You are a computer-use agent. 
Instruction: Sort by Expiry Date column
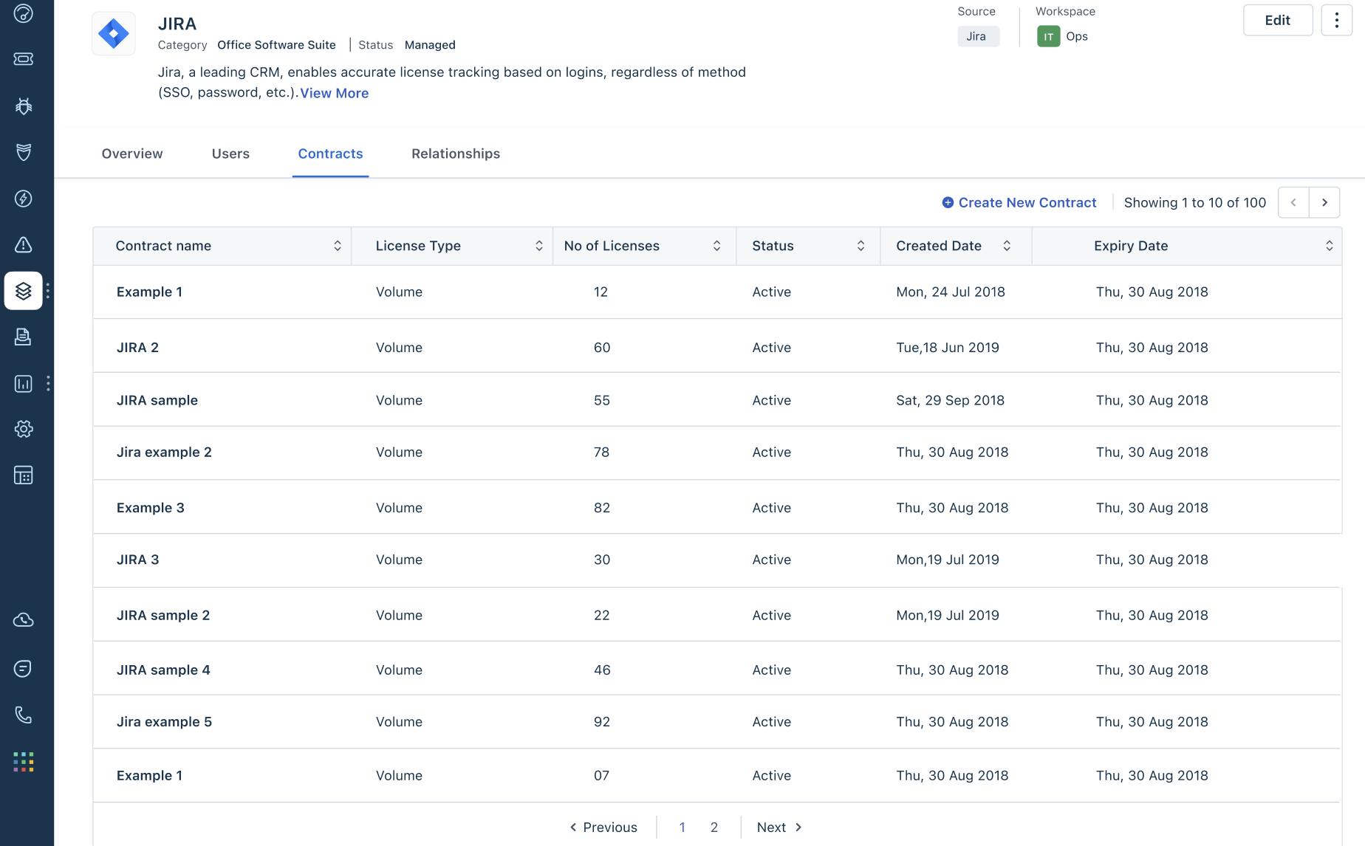pyautogui.click(x=1330, y=246)
